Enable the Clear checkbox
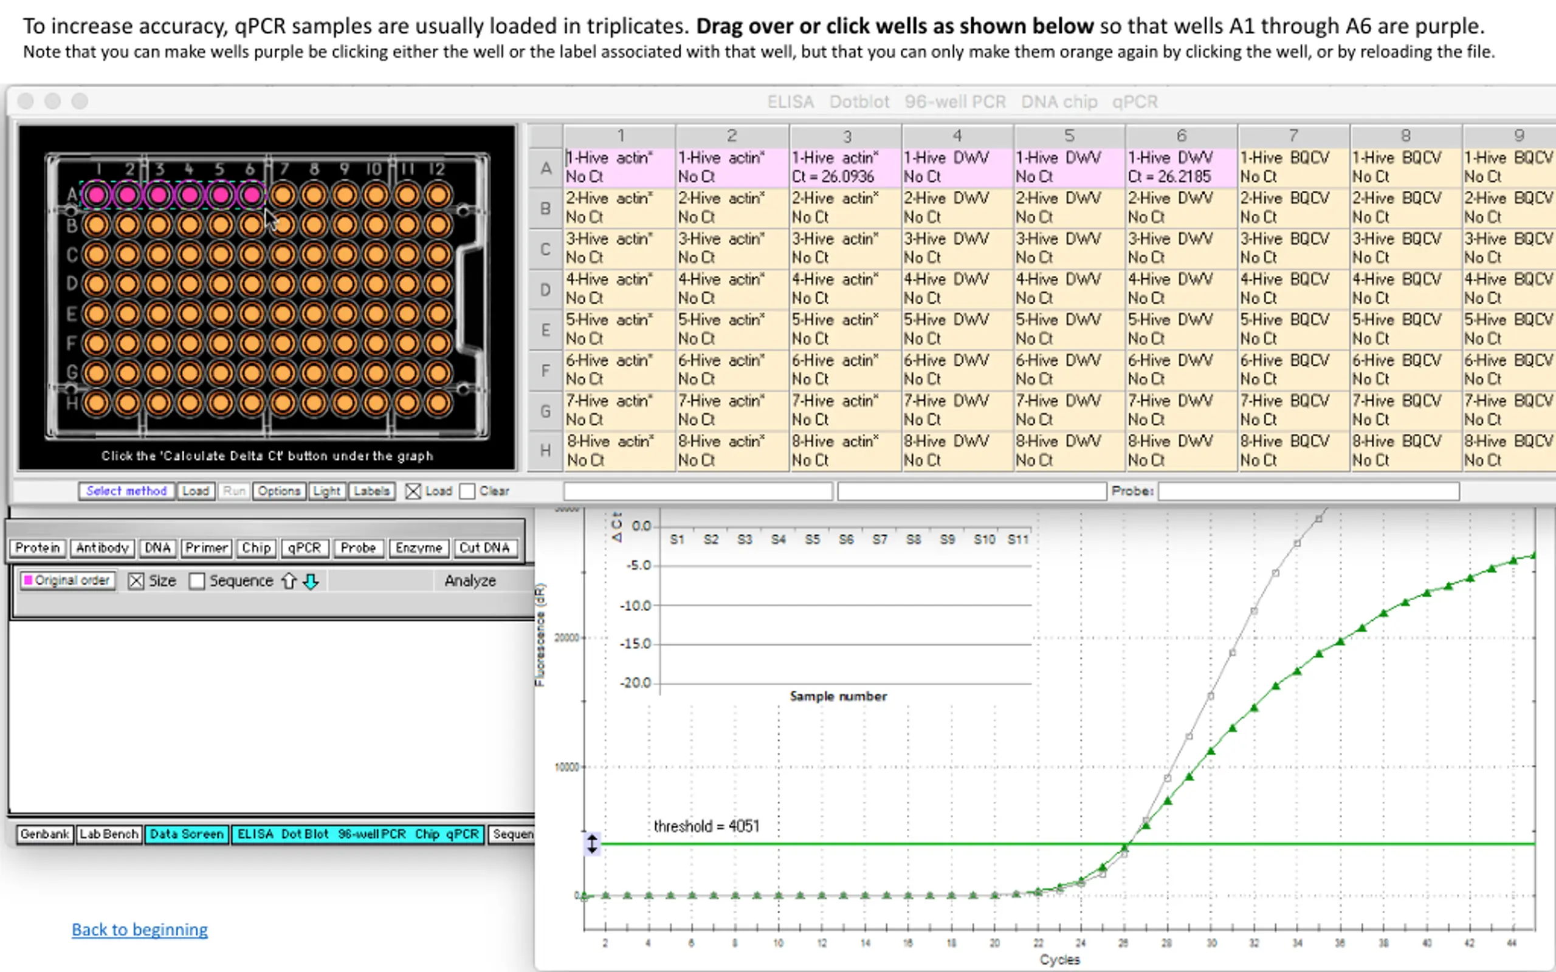The width and height of the screenshot is (1556, 972). pyautogui.click(x=467, y=491)
